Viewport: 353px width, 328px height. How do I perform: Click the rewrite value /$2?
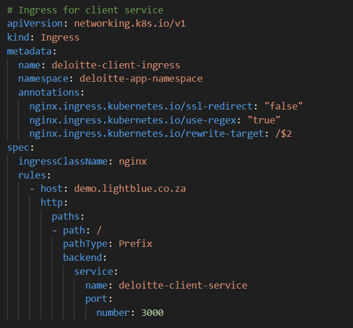pos(284,134)
